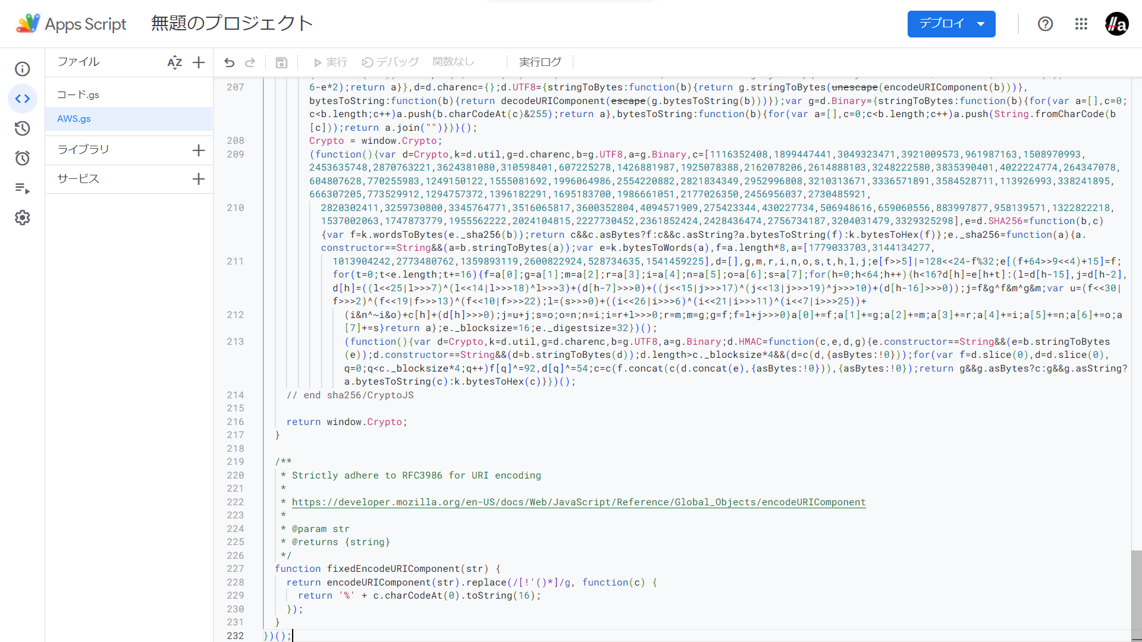Open the Google apps grid icon
This screenshot has height=642, width=1142.
tap(1081, 24)
